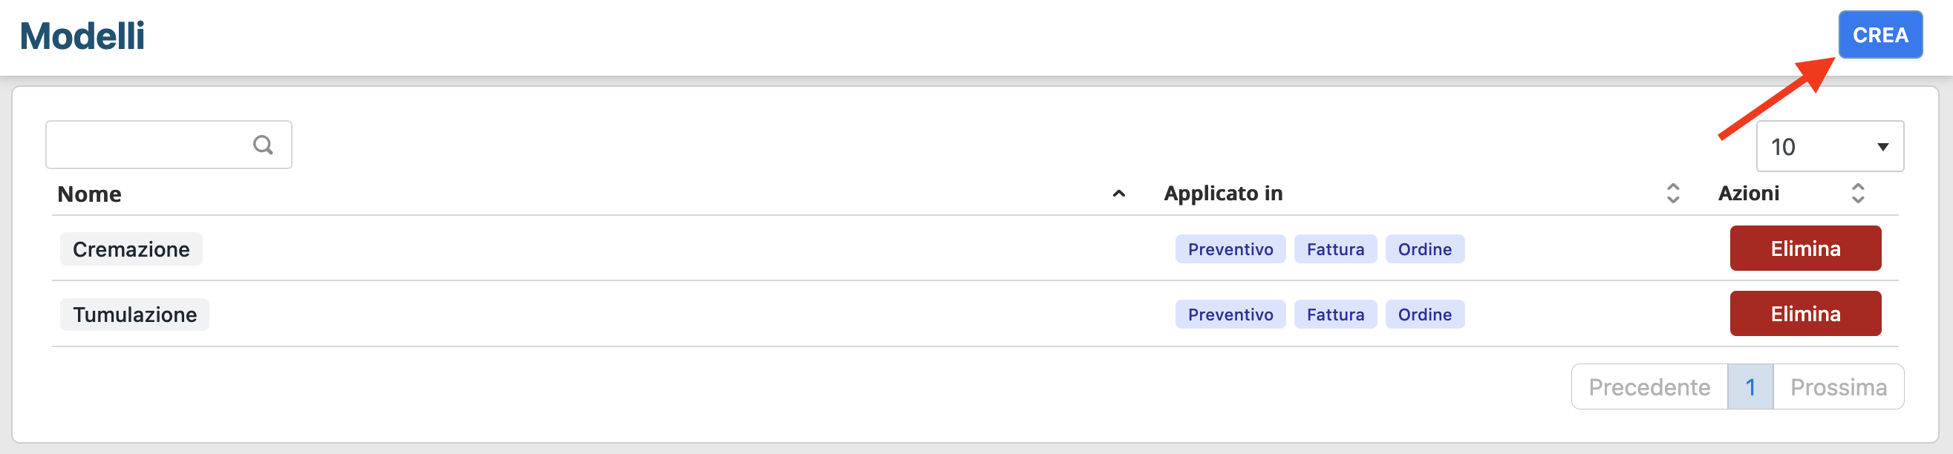Image resolution: width=1953 pixels, height=454 pixels.
Task: Click Fattura tag in Cremazione row
Action: tap(1334, 249)
